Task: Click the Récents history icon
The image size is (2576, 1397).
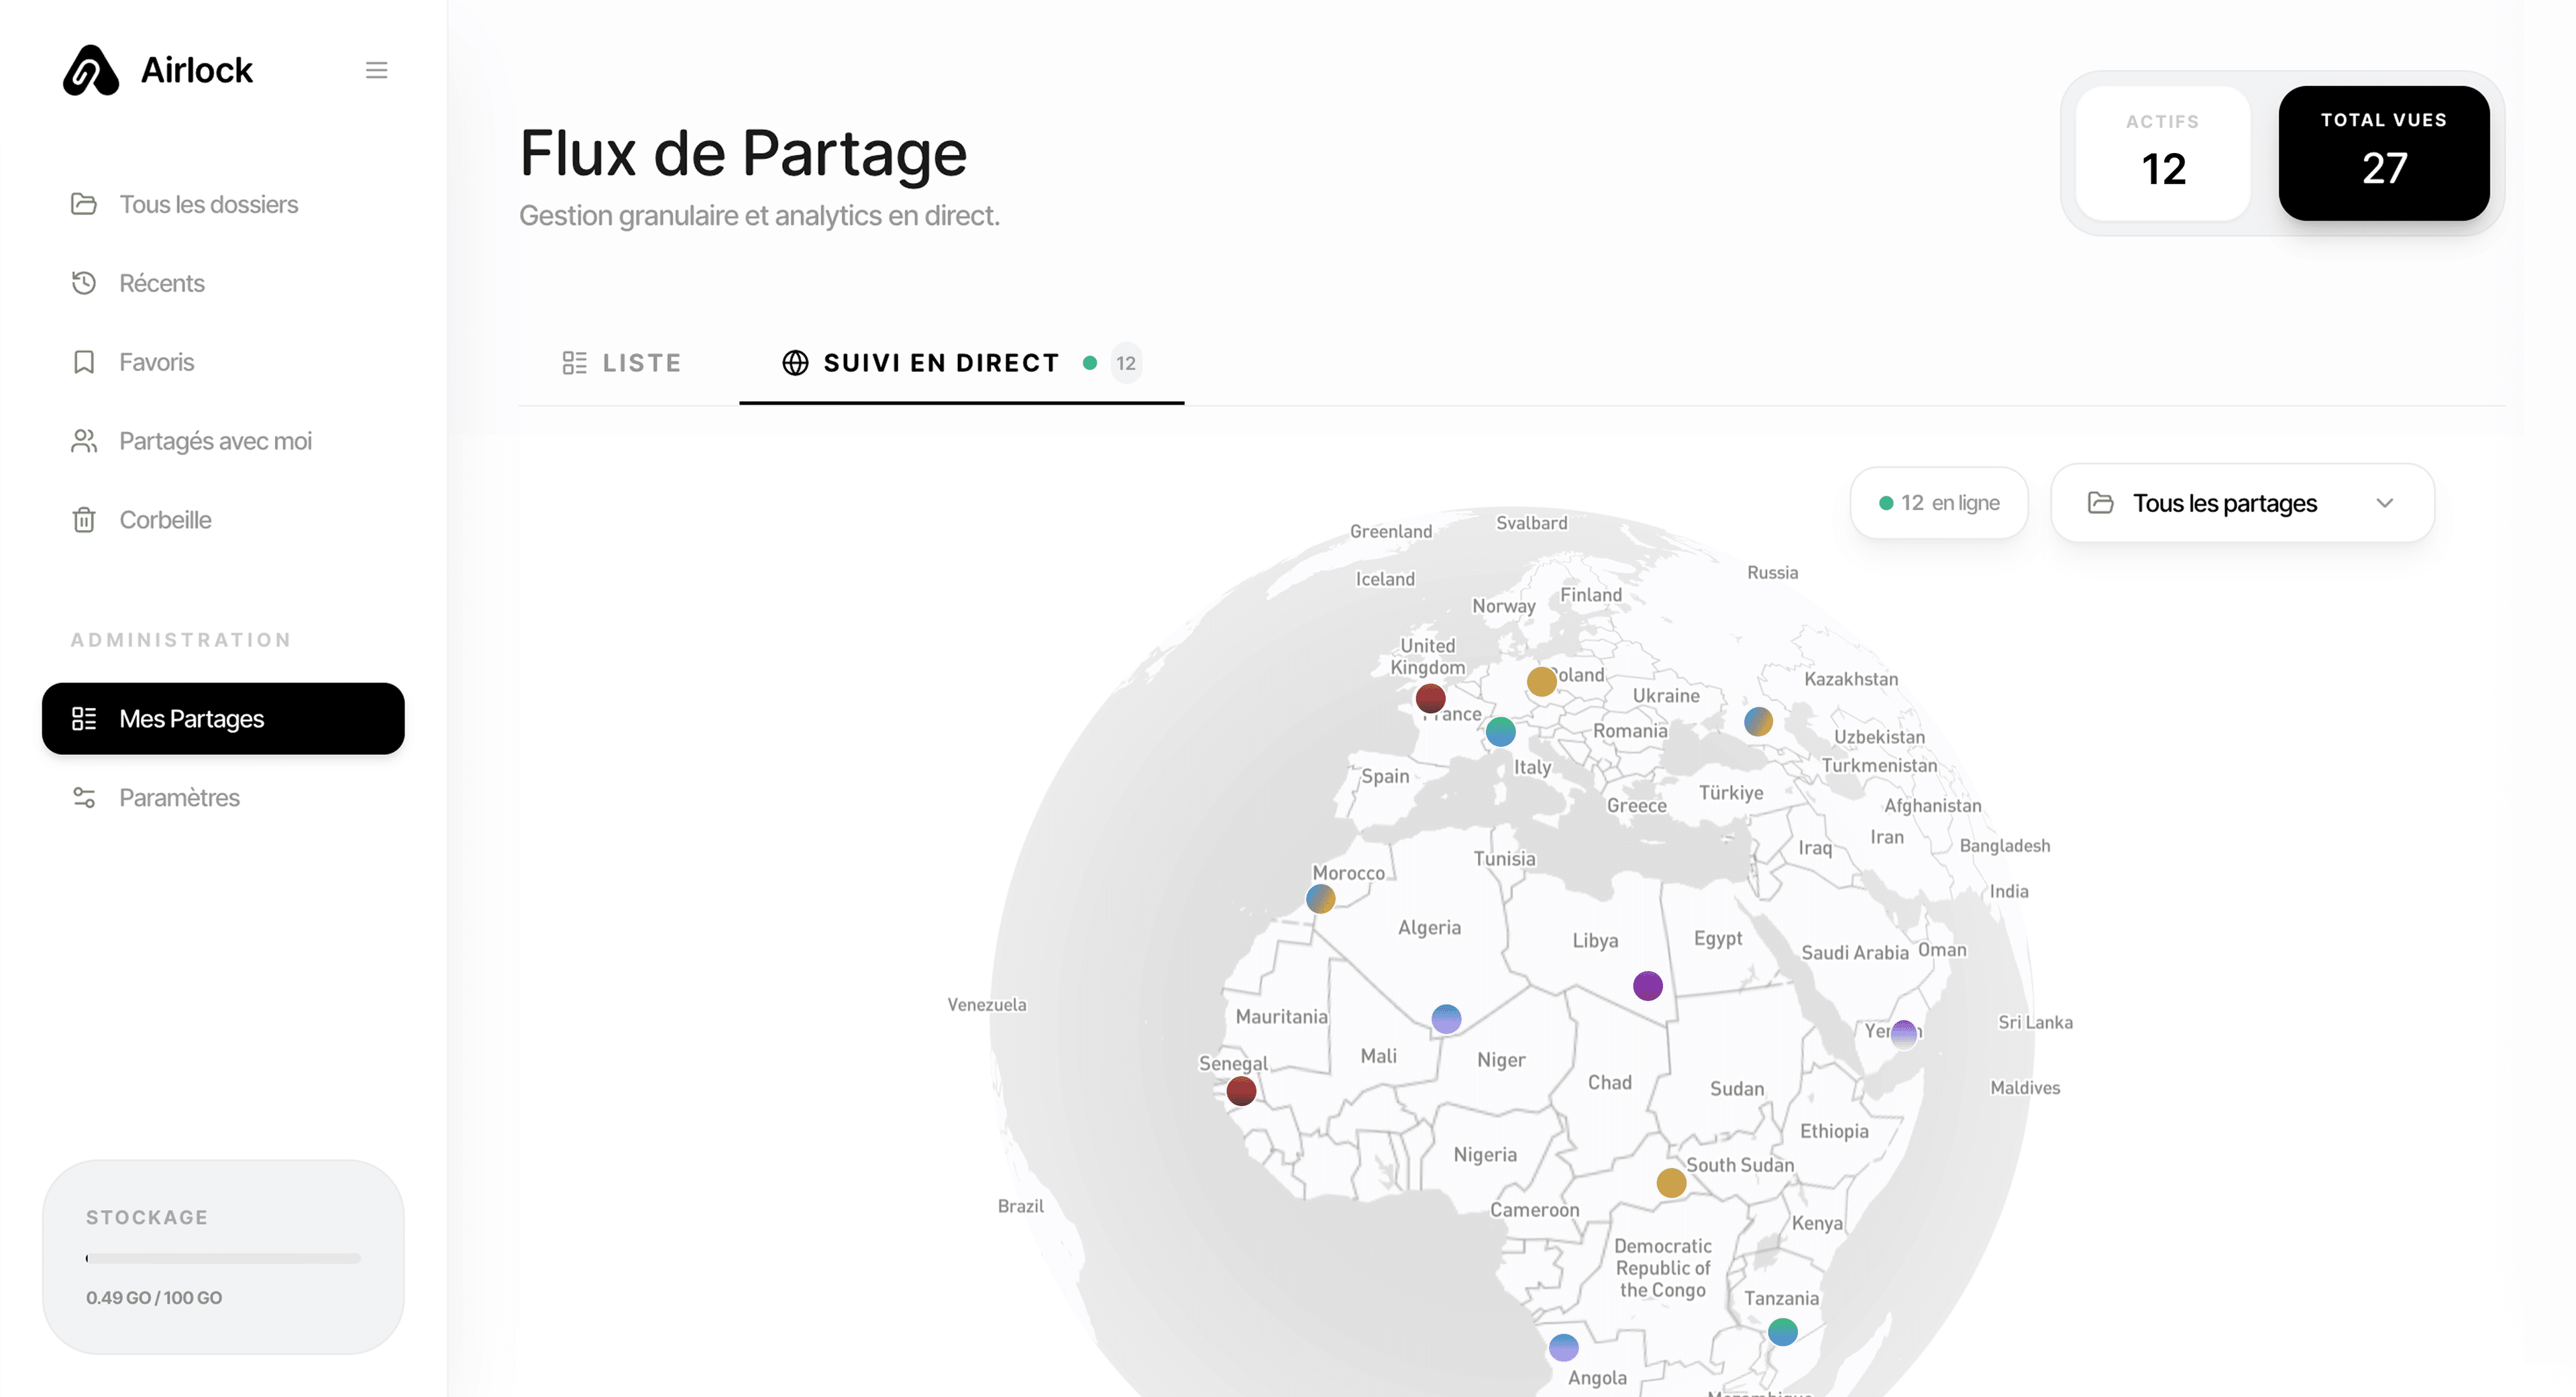Action: pos(85,283)
